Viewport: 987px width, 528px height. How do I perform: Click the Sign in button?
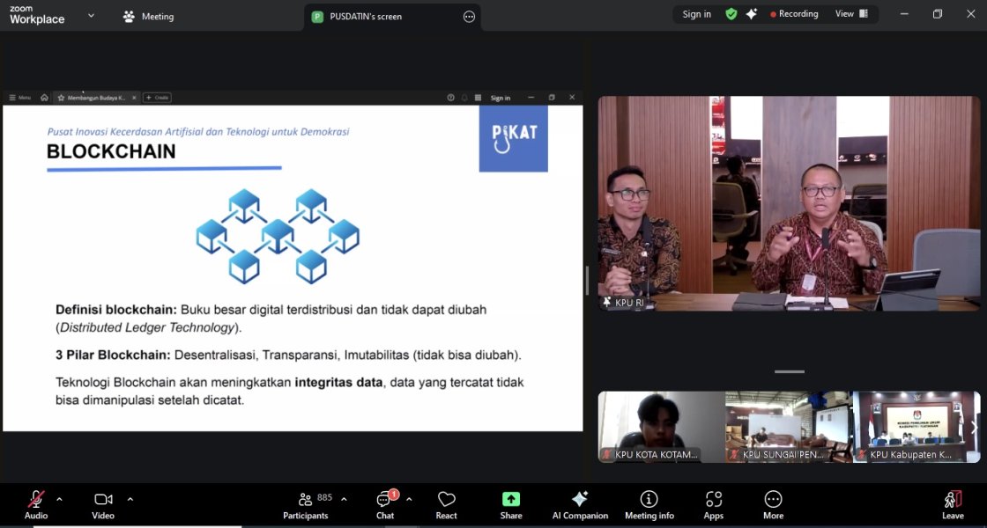(x=696, y=14)
